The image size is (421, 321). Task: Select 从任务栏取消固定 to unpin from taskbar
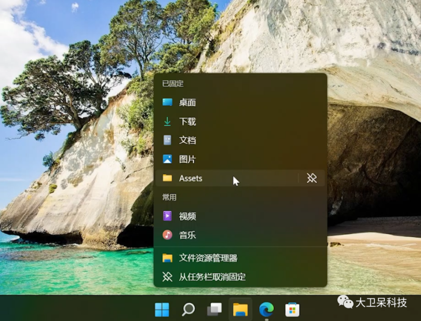pyautogui.click(x=212, y=277)
